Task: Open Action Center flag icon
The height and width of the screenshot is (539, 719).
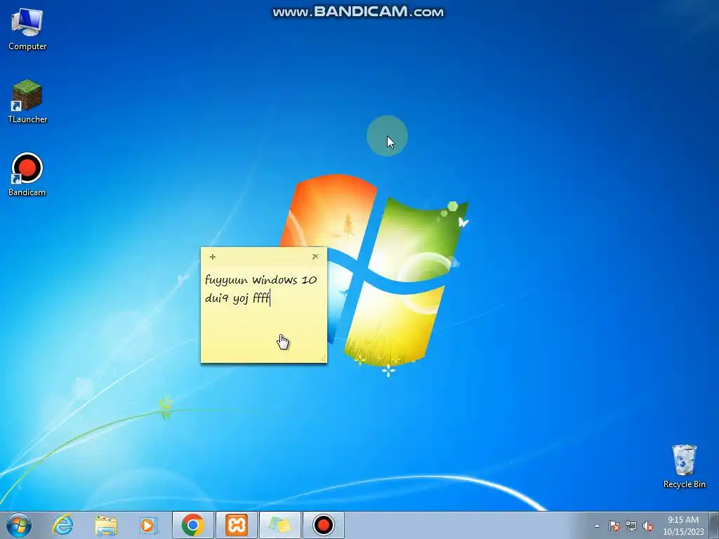Action: [x=614, y=526]
